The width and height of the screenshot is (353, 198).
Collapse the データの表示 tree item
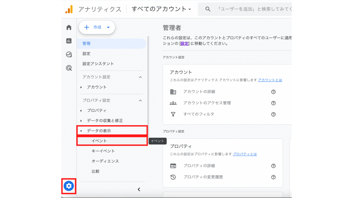(x=81, y=131)
